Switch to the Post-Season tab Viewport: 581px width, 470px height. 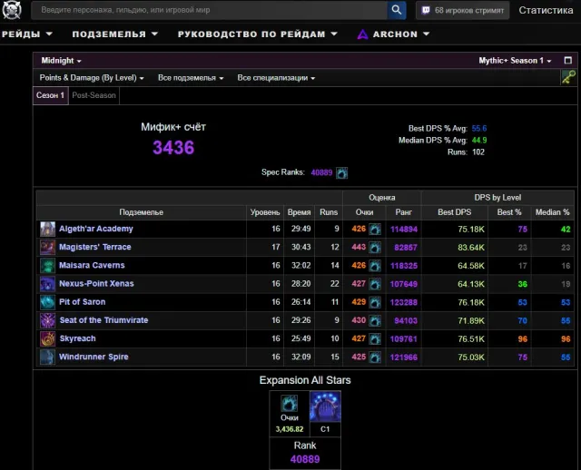tap(94, 95)
